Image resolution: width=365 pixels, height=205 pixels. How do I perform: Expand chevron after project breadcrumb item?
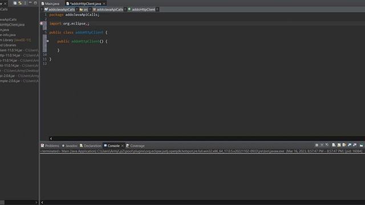[76, 10]
